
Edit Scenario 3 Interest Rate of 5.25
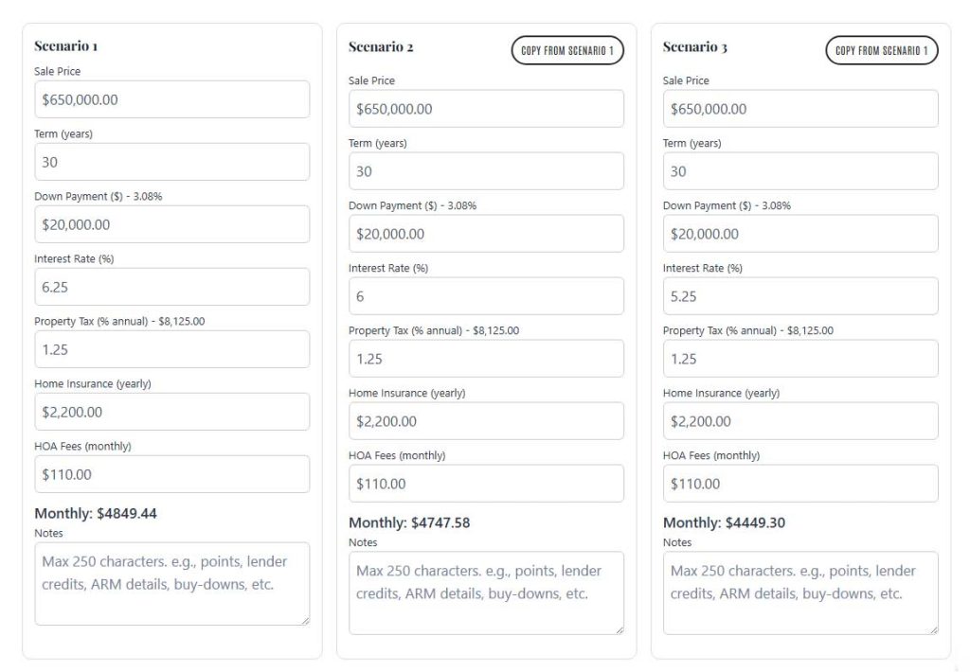tap(800, 296)
